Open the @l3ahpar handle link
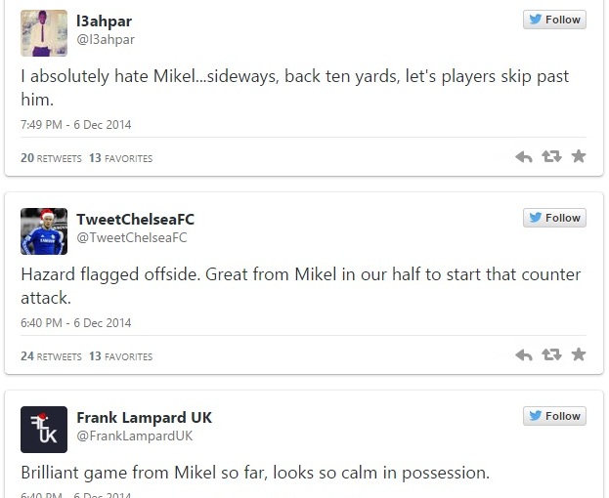 pyautogui.click(x=106, y=40)
